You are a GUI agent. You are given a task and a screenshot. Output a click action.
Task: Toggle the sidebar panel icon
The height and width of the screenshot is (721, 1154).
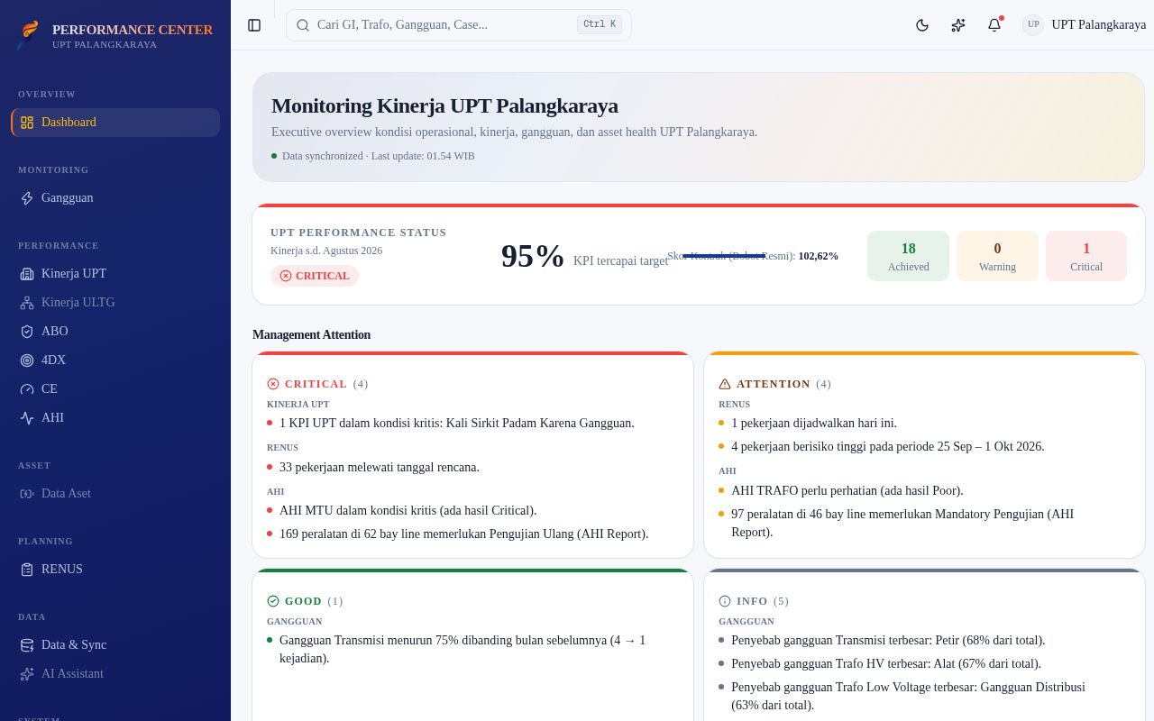click(254, 25)
